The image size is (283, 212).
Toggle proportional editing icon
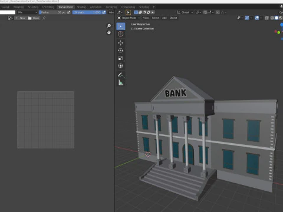[218, 12]
